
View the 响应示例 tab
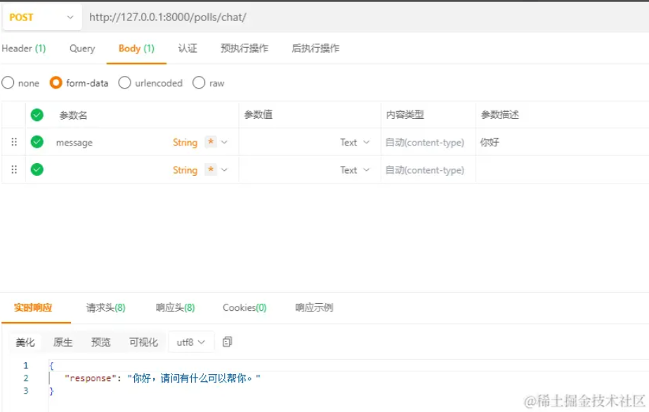click(314, 307)
